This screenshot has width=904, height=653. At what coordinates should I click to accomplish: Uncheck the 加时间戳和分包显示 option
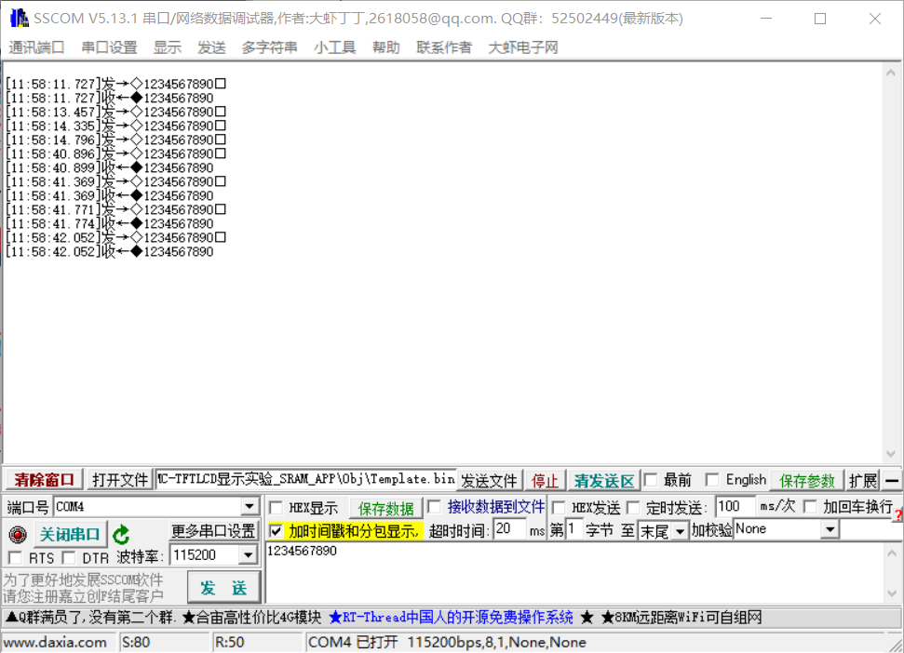pos(274,528)
